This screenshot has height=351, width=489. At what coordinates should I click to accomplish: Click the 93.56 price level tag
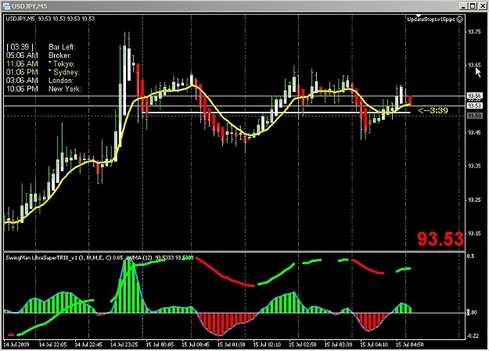(x=474, y=95)
